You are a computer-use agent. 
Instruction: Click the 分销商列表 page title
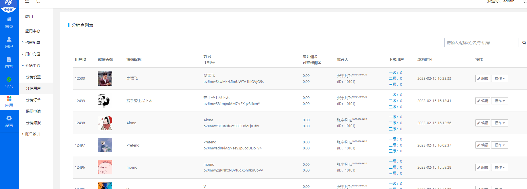pyautogui.click(x=82, y=25)
